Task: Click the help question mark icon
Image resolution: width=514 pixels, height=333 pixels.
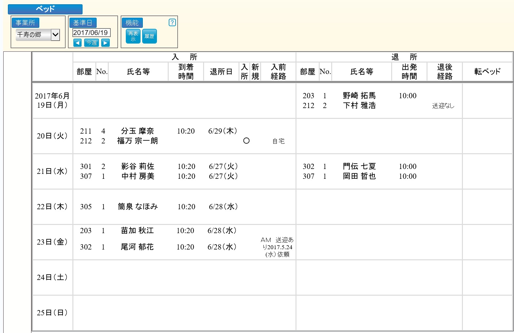Action: [x=172, y=23]
